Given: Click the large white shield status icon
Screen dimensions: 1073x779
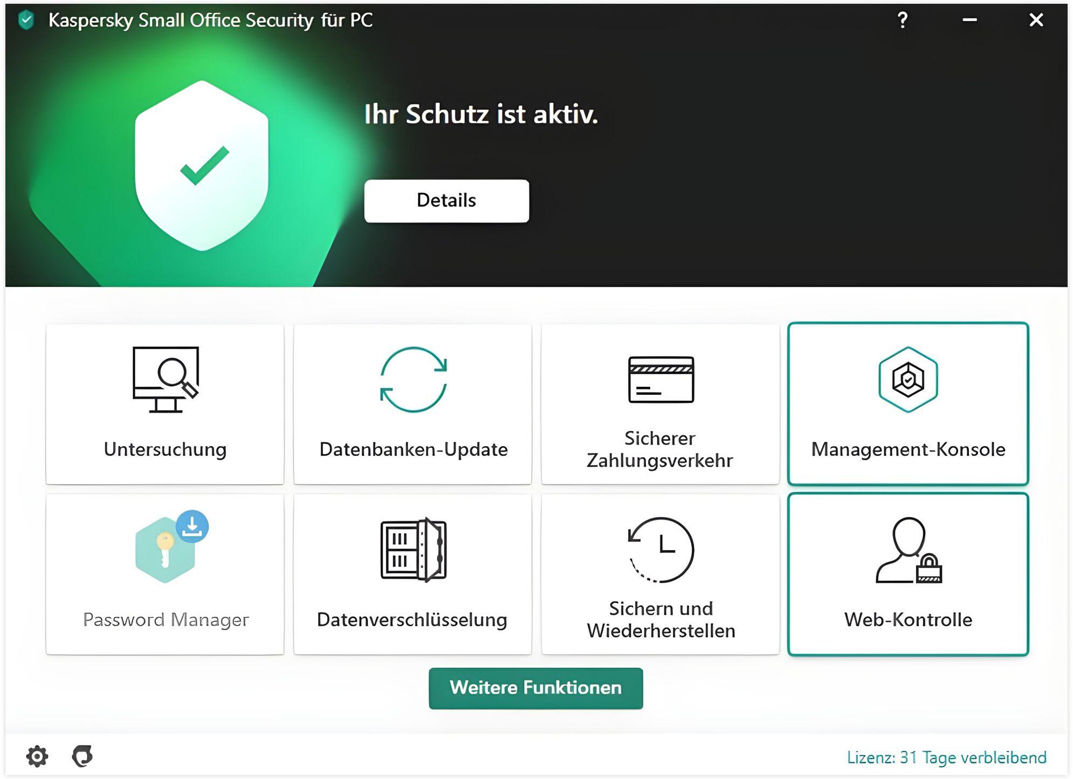Looking at the screenshot, I should (x=202, y=165).
